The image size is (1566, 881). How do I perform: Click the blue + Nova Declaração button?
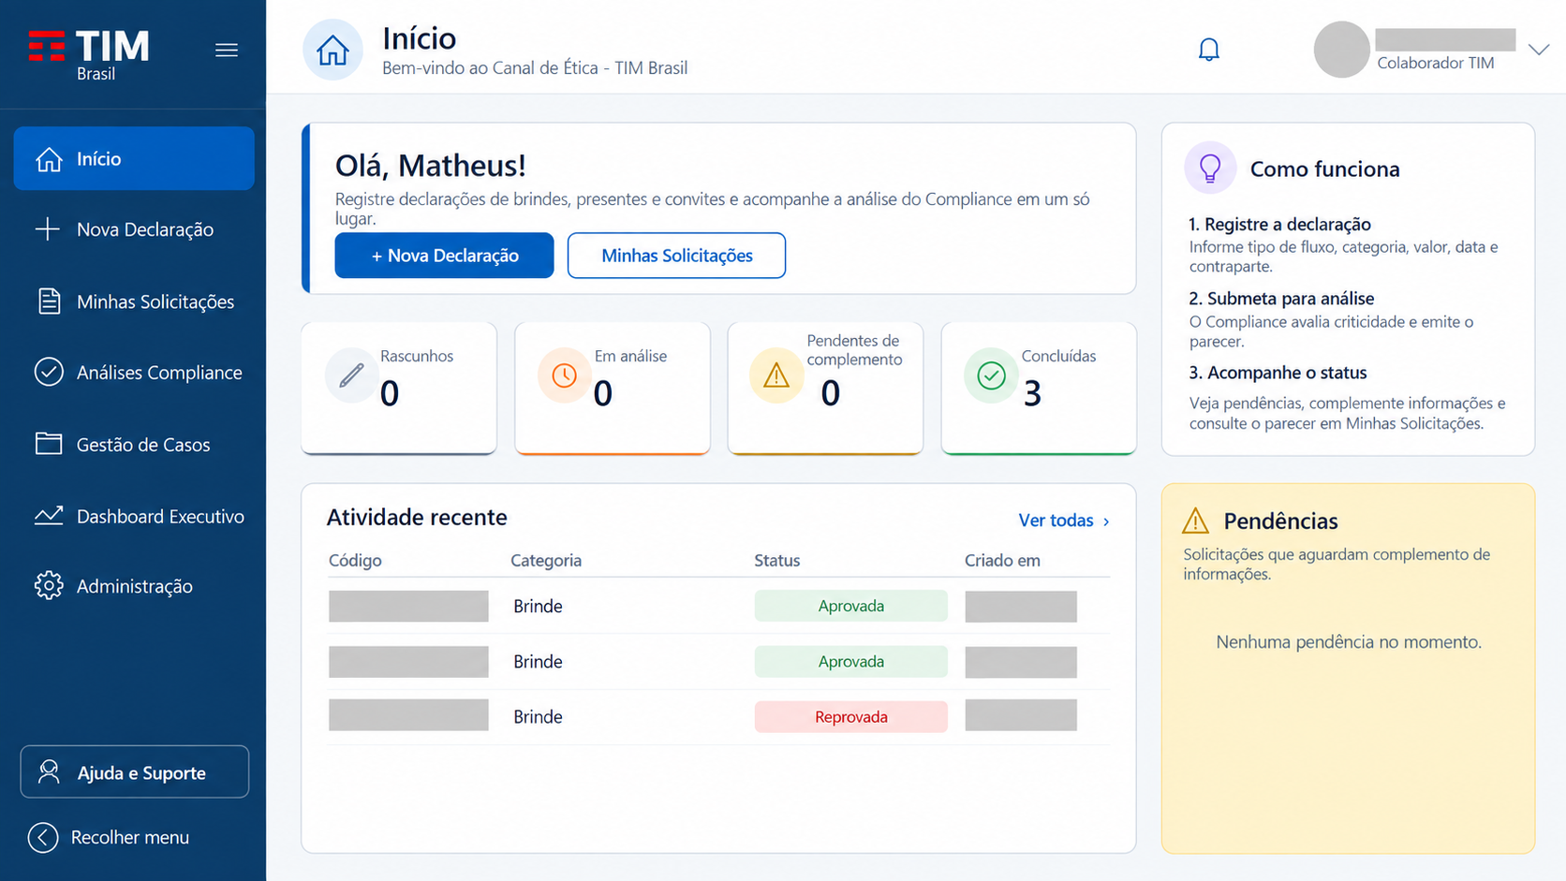pos(444,256)
